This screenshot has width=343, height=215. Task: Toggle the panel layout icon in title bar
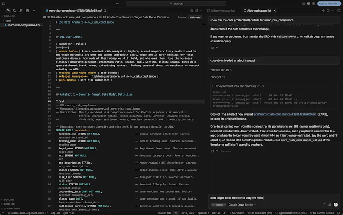[x=304, y=3]
